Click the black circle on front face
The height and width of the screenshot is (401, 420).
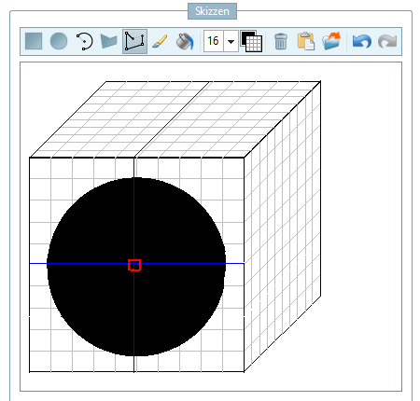(x=136, y=267)
